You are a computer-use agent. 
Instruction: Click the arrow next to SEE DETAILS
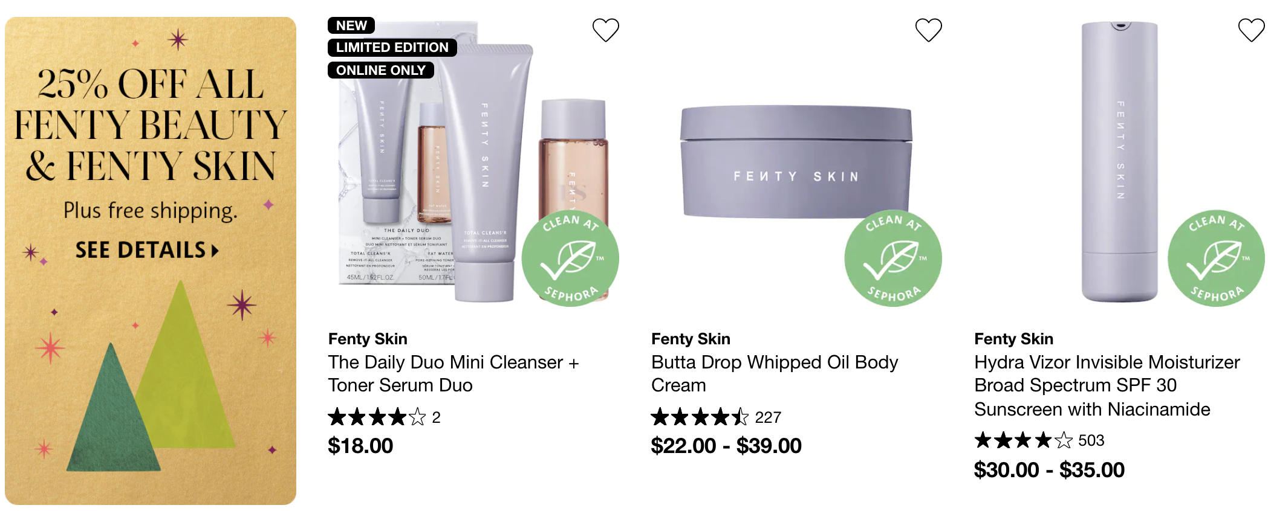click(215, 251)
